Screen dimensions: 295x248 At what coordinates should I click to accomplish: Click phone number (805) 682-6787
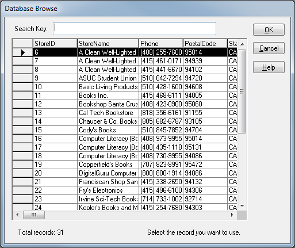point(161,121)
